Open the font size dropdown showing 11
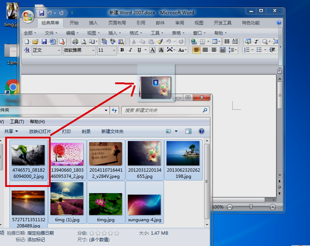 (x=107, y=50)
